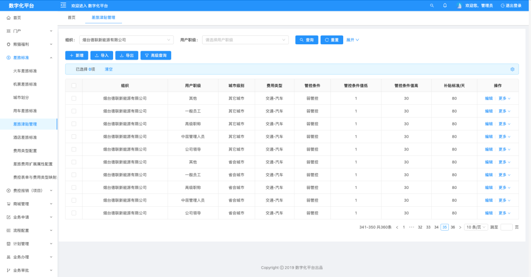Click the 费控报销（项目） sidebar icon
531x277 pixels.
[x=8, y=190]
